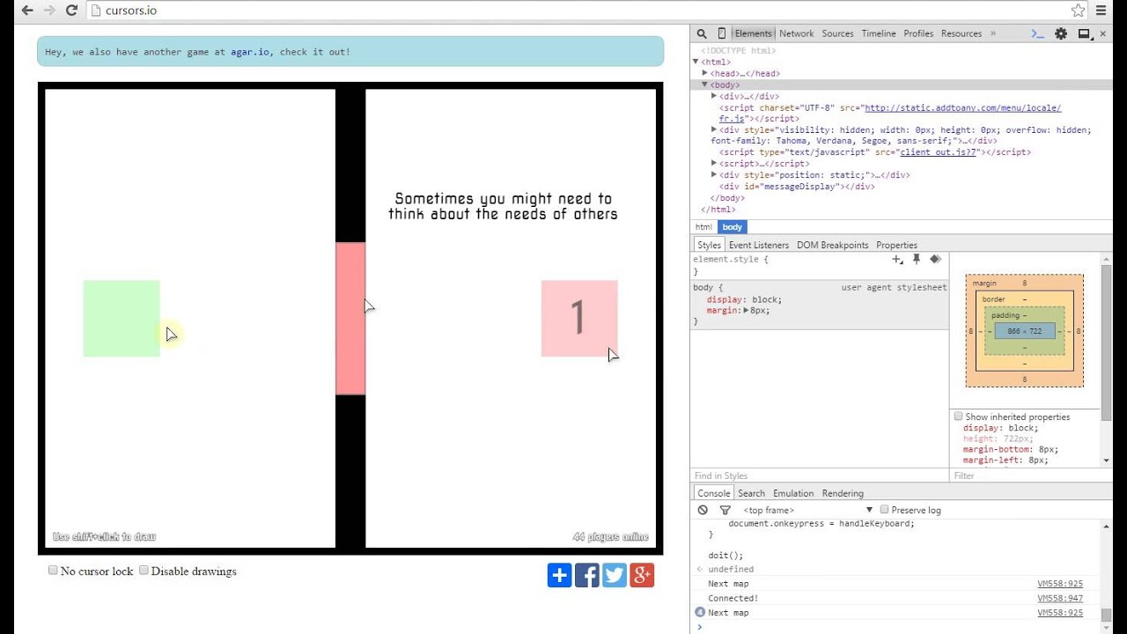Screen dimensions: 1127x634
Task: Follow the agar.io link
Action: pos(250,52)
